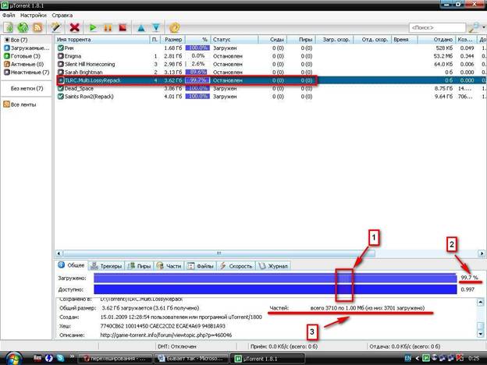The height and width of the screenshot is (365, 487).
Task: Open Microsoft Word taskbar button Бывает так
Action: 190,359
